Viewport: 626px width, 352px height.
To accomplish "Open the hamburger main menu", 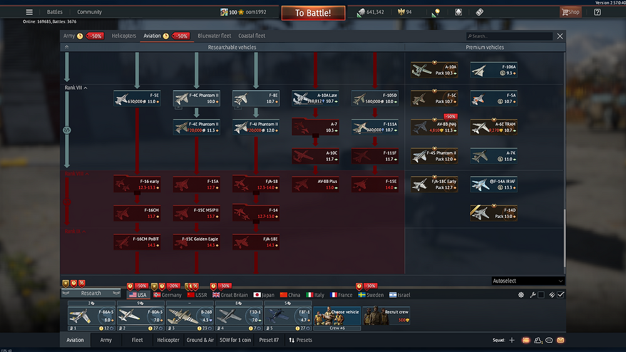I will [29, 12].
